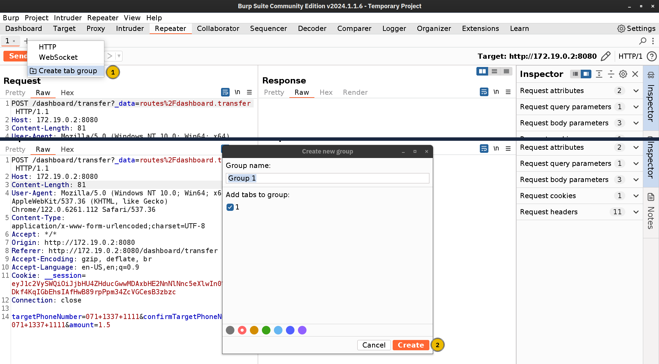
Task: Edit the target URL with the pencil icon
Action: (606, 56)
